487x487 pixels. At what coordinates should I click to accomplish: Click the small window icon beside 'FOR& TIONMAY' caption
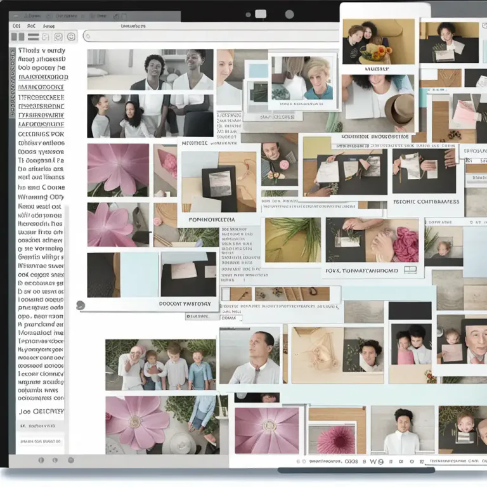point(410,270)
